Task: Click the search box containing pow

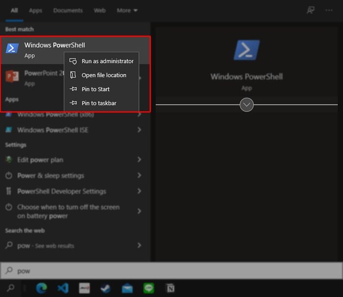Action: coord(171,271)
